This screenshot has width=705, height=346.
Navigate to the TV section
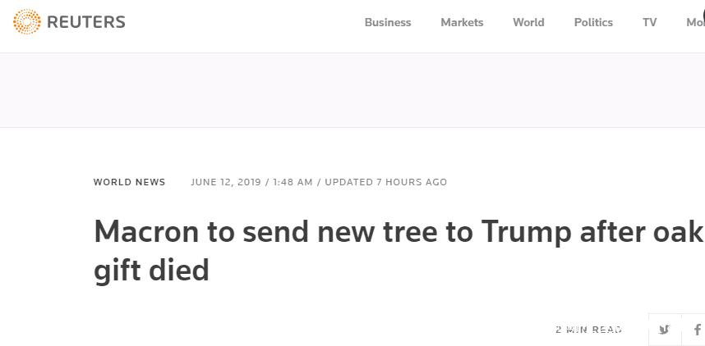(x=650, y=22)
